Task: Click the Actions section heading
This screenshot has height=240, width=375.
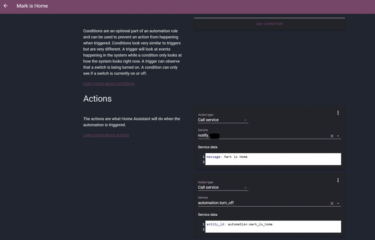Action: [97, 99]
